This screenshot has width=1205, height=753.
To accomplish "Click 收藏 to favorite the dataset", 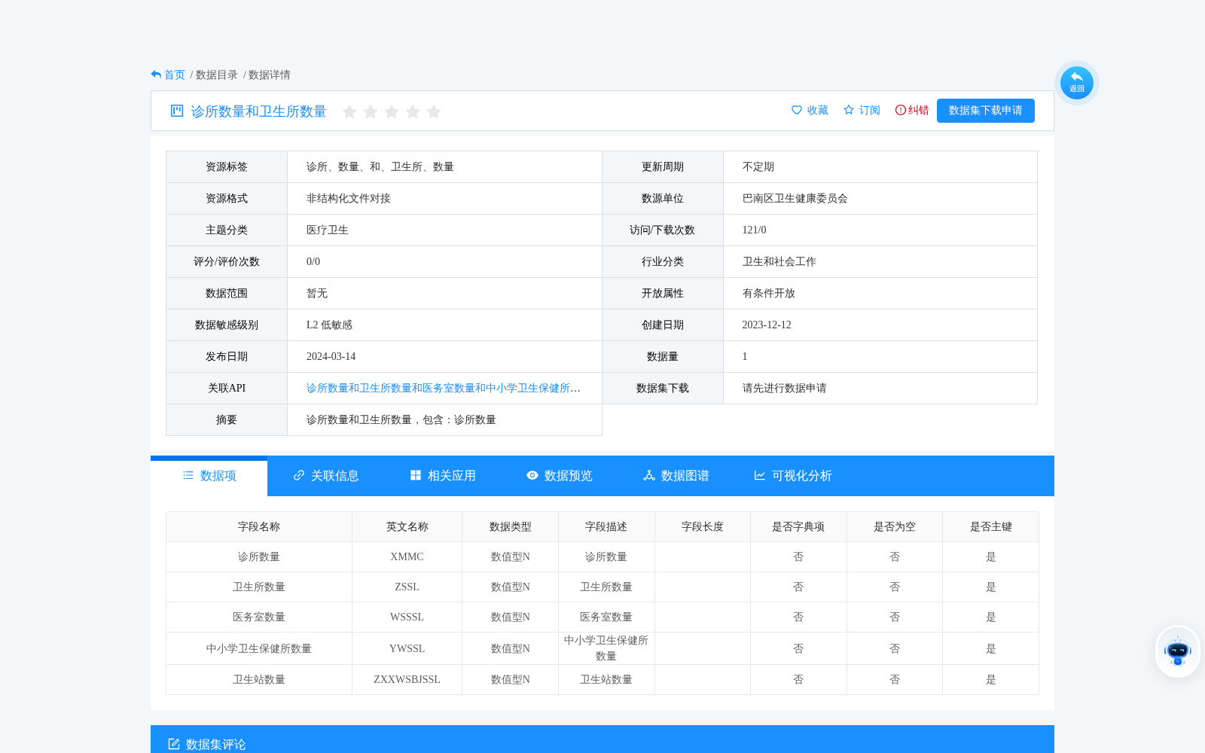I will (x=818, y=110).
